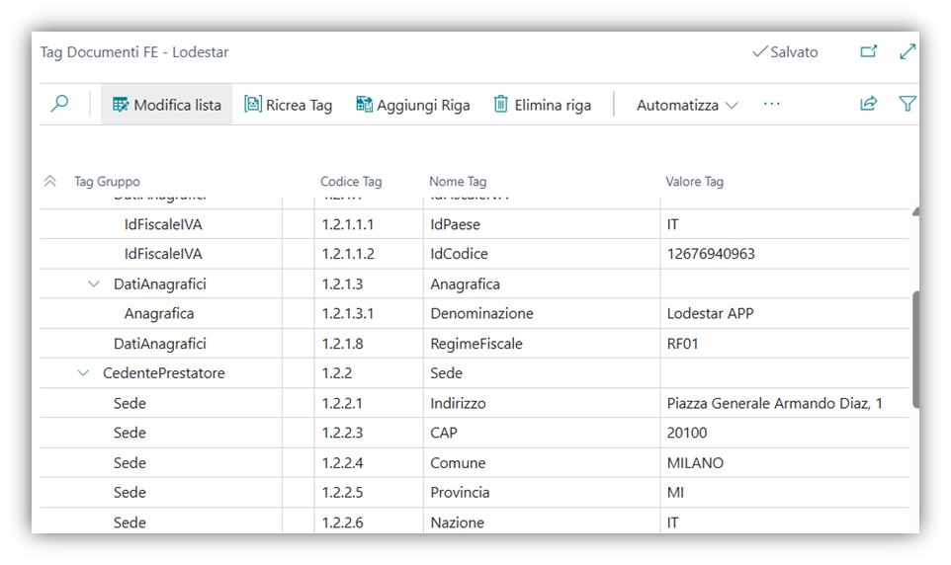Viewport: 951px width, 565px height.
Task: Click the search magnifier icon
Action: (x=60, y=104)
